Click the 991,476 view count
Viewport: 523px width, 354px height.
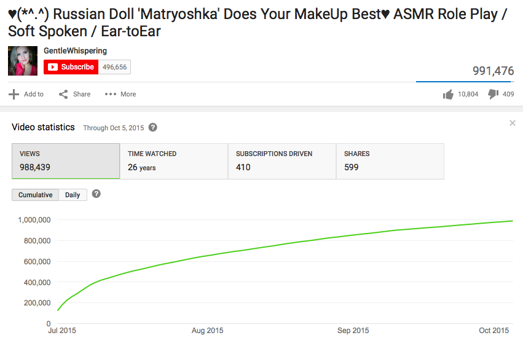(493, 71)
